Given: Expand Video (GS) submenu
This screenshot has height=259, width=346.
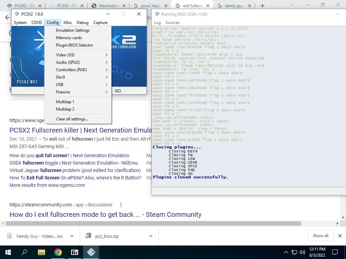Looking at the screenshot, I should (78, 55).
